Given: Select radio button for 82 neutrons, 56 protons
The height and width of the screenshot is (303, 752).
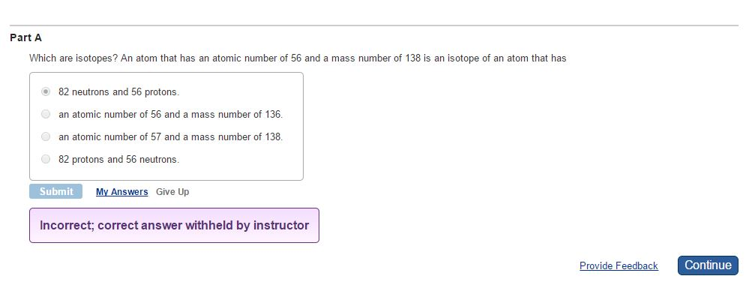Looking at the screenshot, I should (46, 91).
